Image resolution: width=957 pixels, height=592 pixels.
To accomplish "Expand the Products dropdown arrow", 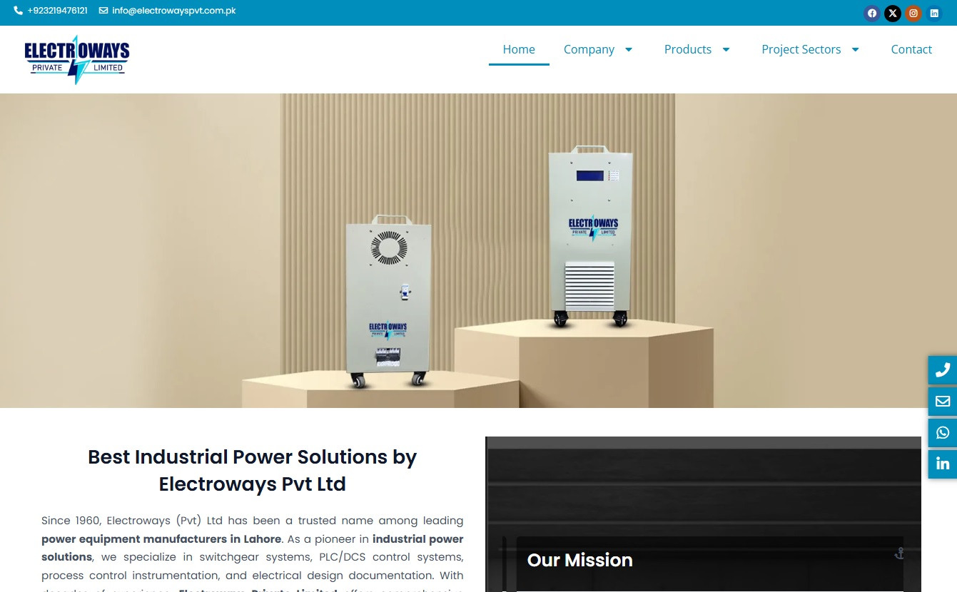I will coord(726,49).
